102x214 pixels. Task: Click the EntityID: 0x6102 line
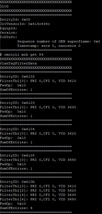click(x=17, y=76)
